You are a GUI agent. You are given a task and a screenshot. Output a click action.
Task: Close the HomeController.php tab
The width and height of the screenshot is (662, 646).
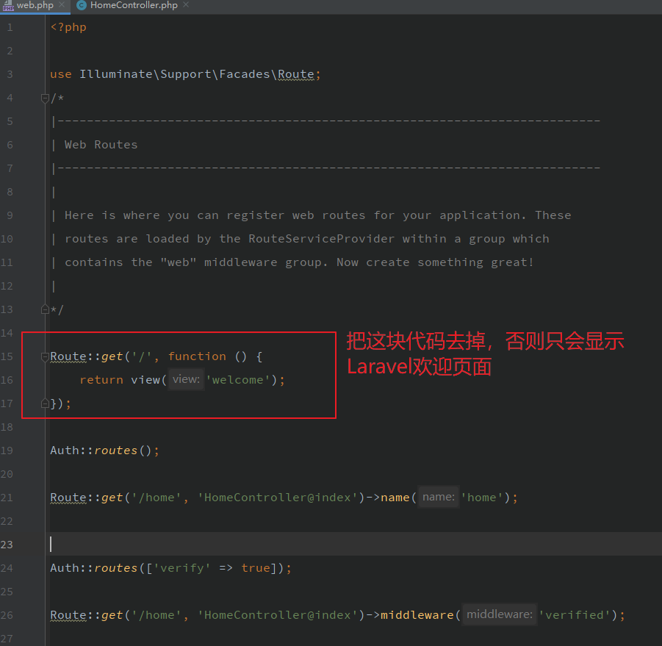184,5
